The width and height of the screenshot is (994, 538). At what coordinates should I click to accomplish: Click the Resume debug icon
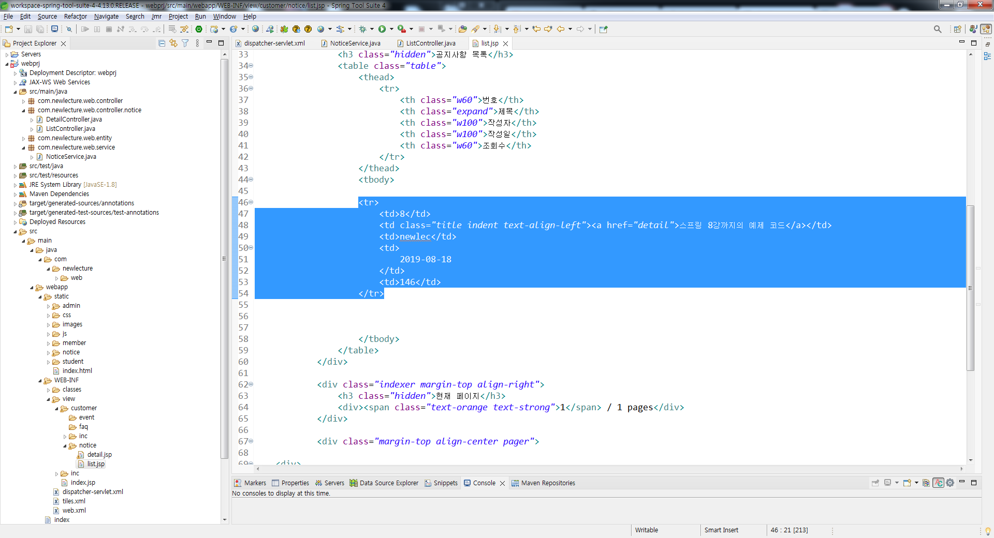tap(85, 29)
